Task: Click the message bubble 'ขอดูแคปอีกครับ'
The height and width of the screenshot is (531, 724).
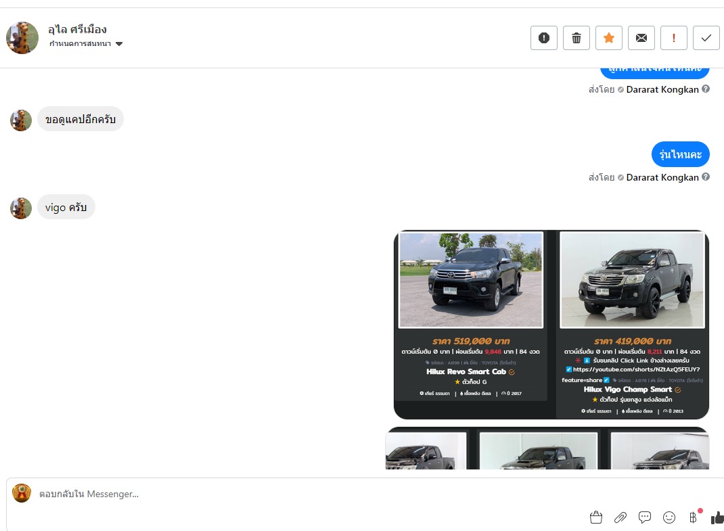Action: [x=81, y=119]
